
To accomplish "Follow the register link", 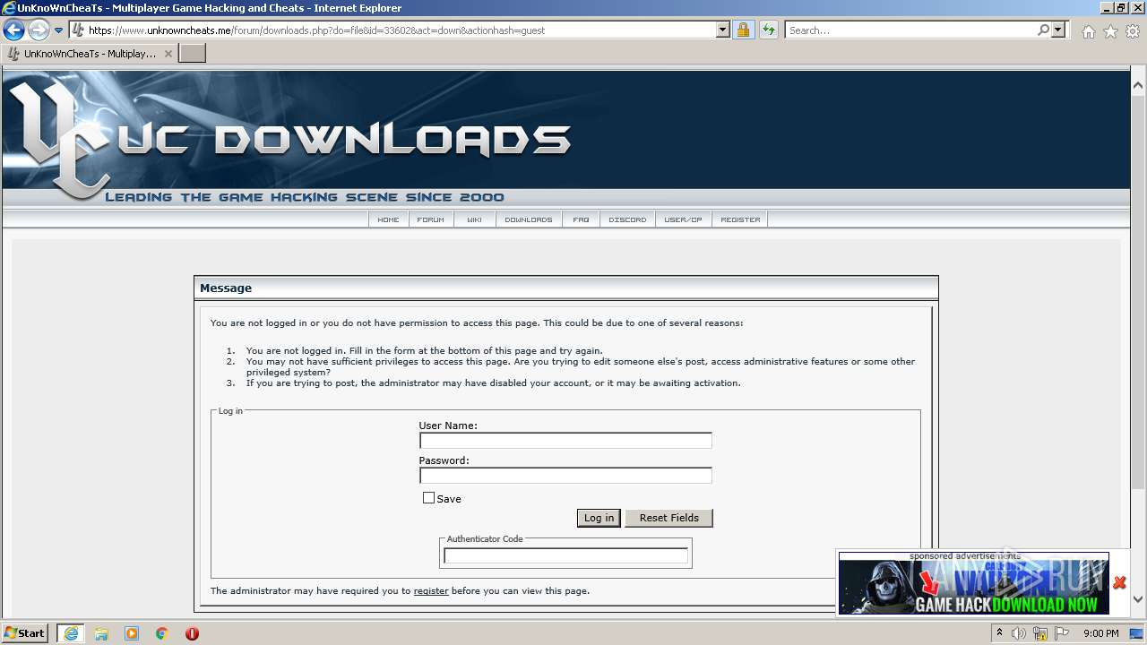I will coord(431,591).
